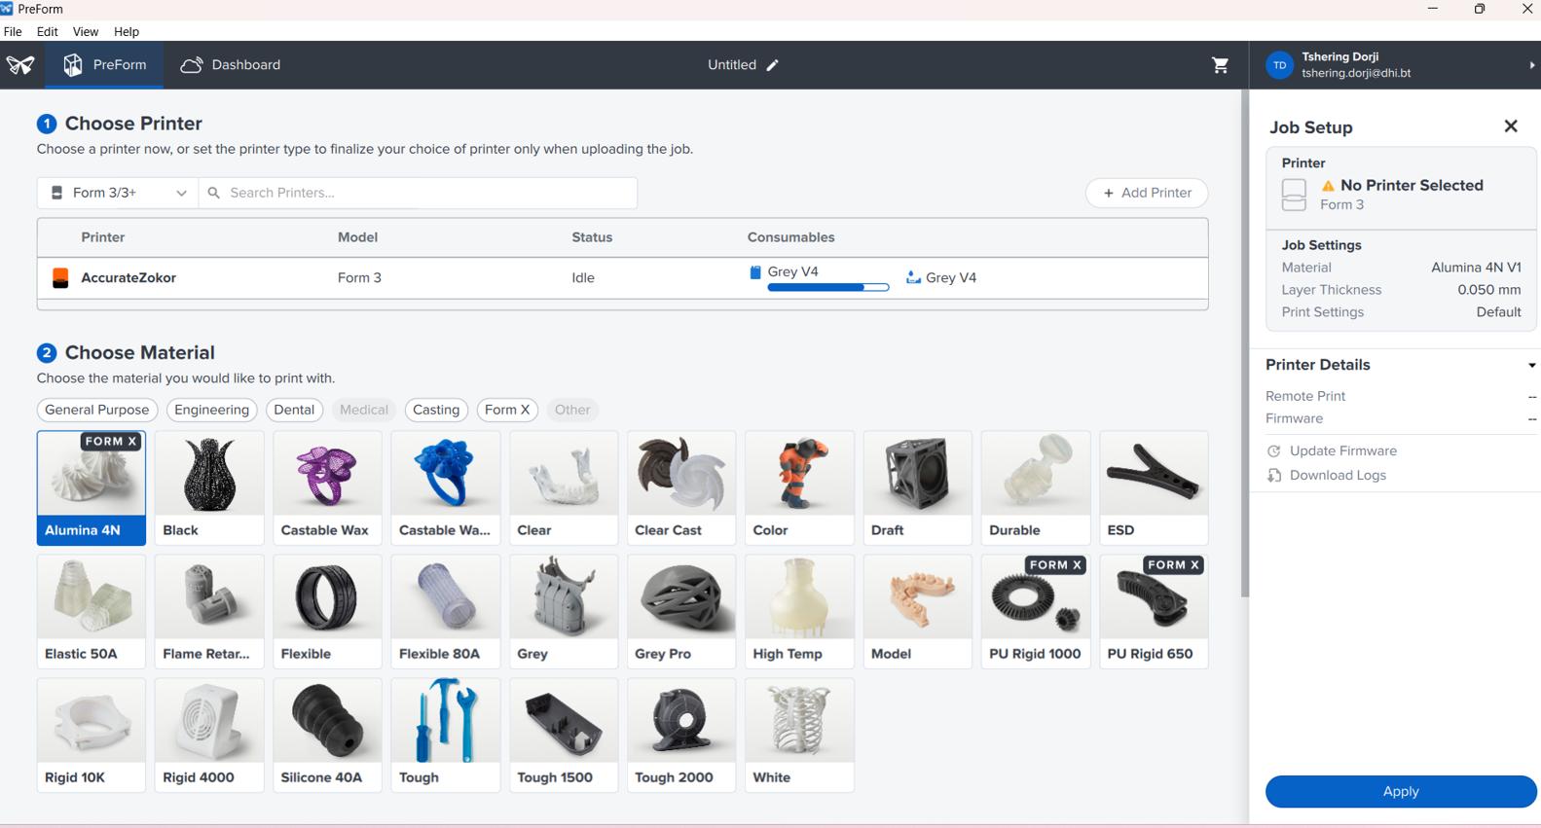This screenshot has height=828, width=1541.
Task: Click the Grey V4 resin cartridge icon
Action: click(x=754, y=272)
